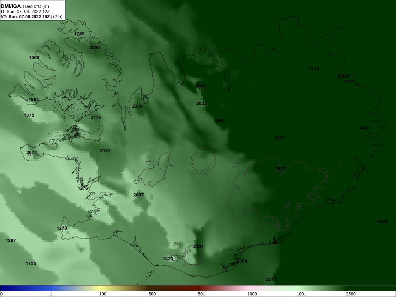Select the 3135 value in the northeast
The image size is (396, 297).
pyautogui.click(x=314, y=69)
